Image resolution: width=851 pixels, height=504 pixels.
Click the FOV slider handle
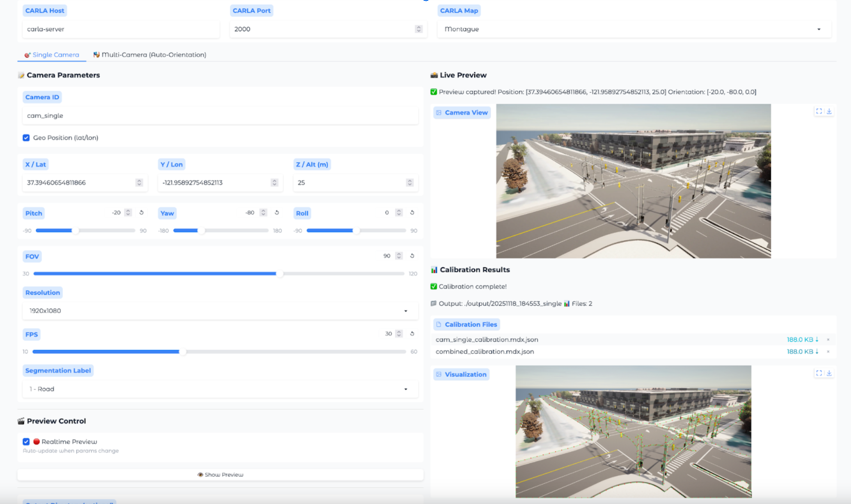click(x=280, y=274)
